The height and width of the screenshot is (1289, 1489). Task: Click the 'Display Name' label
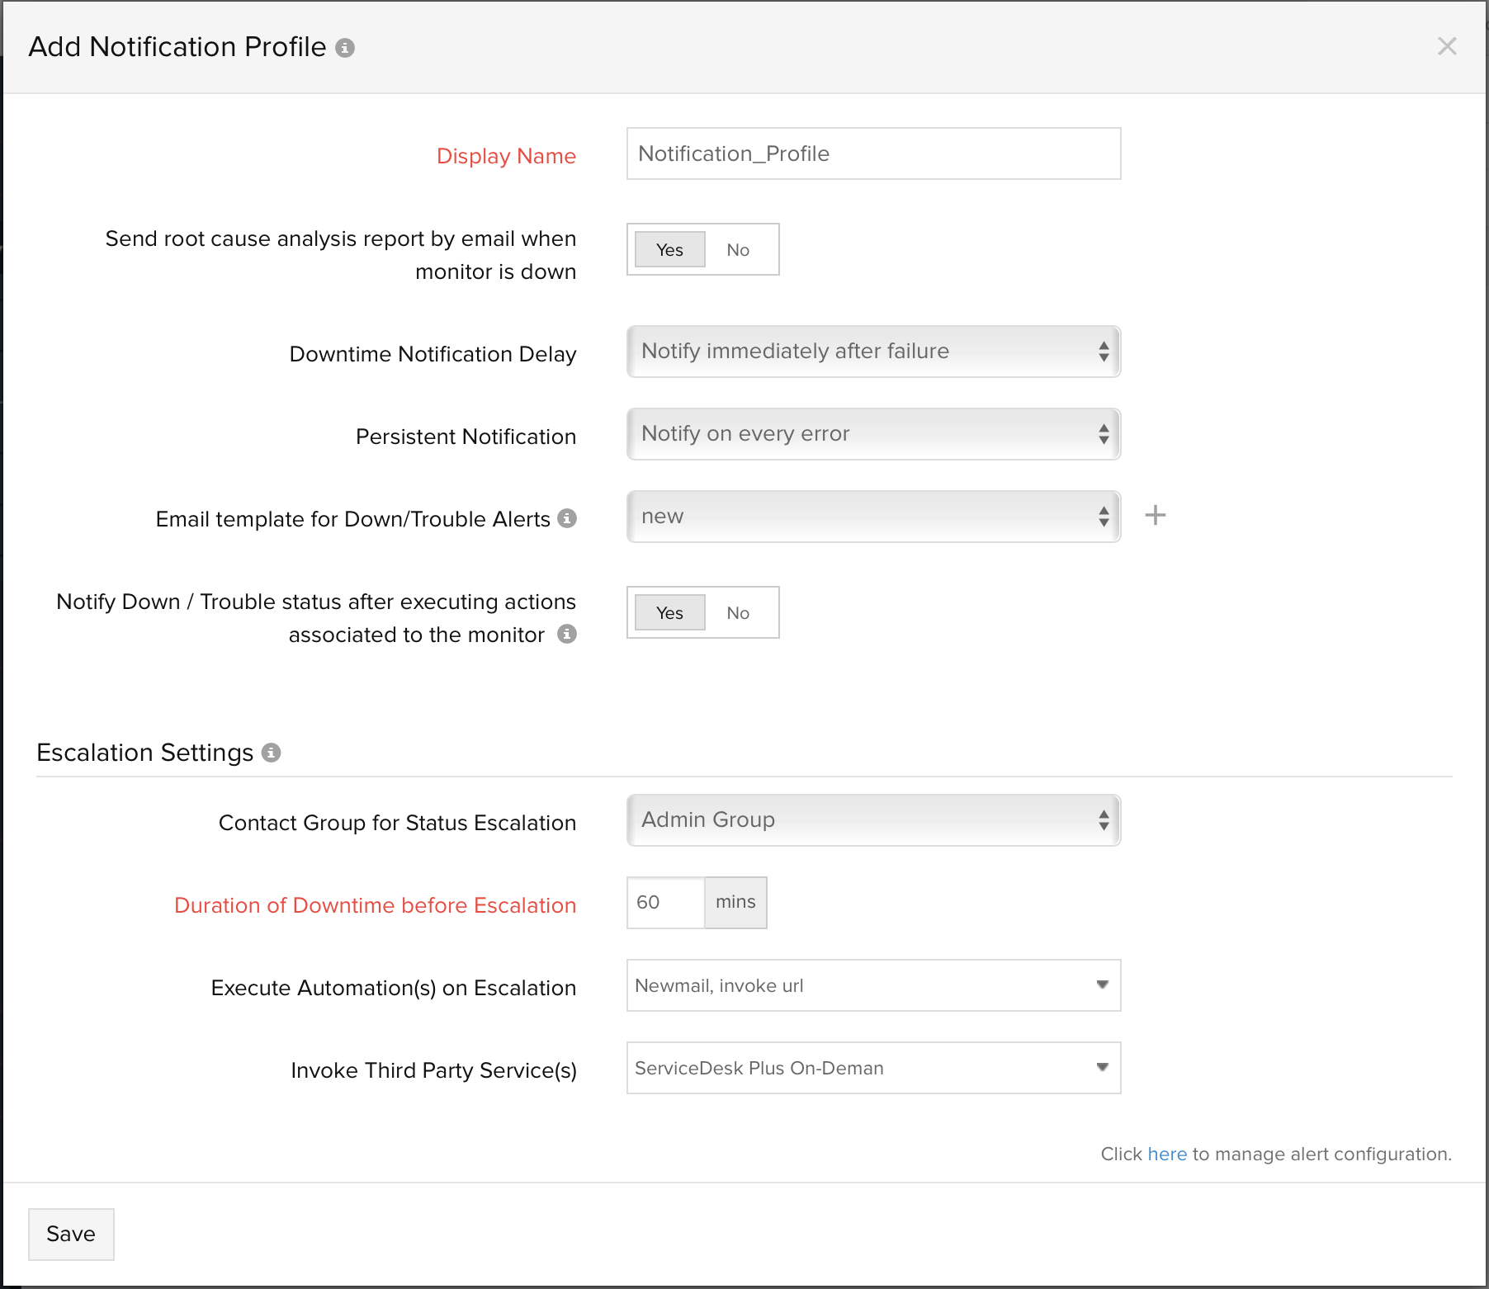click(x=506, y=156)
